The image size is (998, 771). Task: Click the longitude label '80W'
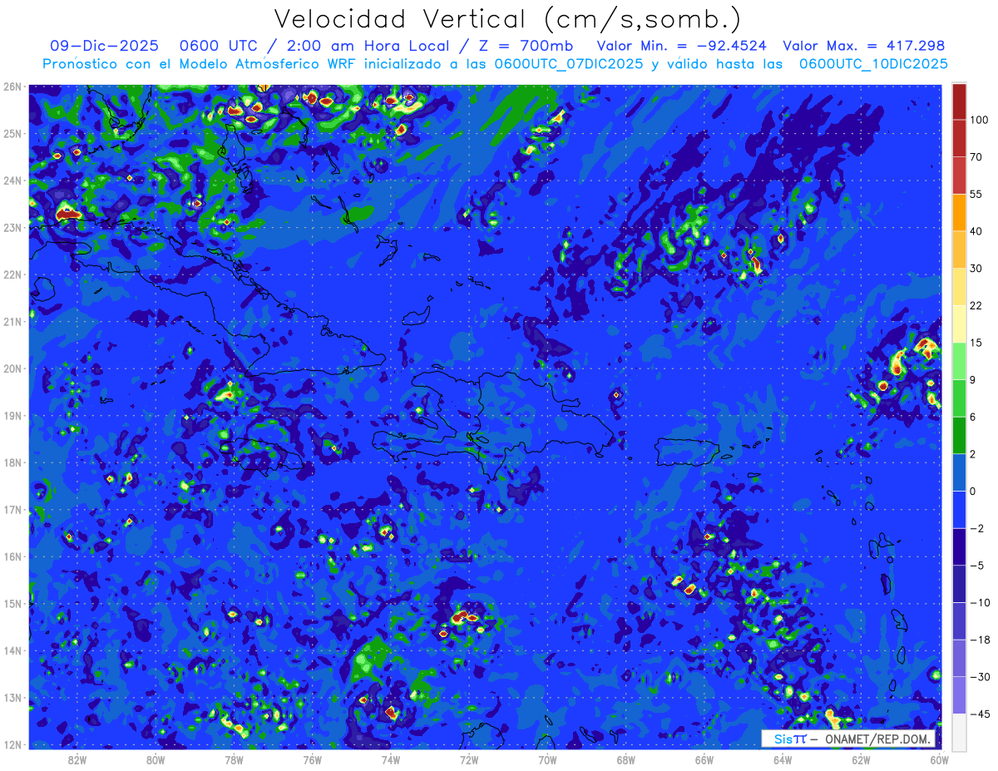[x=156, y=759]
